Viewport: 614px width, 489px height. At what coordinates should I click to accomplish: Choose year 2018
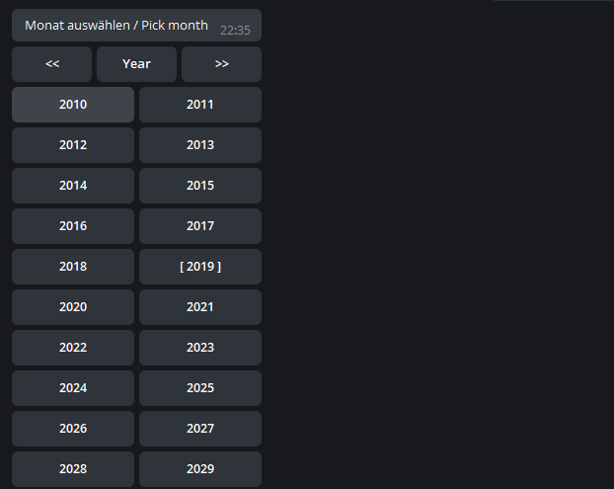click(x=73, y=267)
